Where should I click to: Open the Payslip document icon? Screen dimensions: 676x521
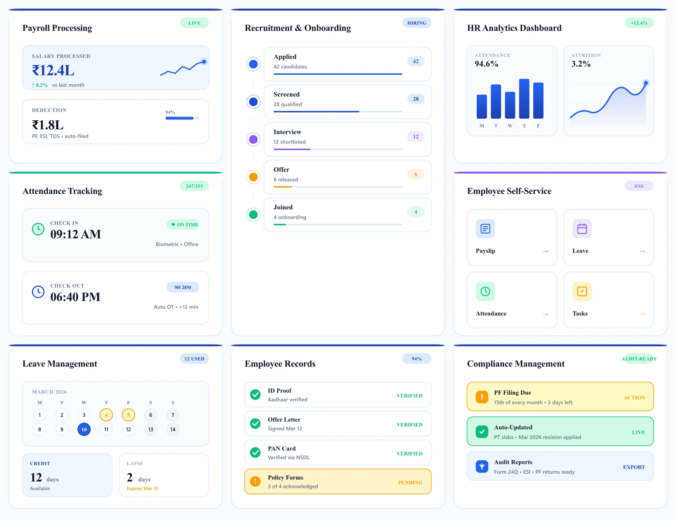click(485, 229)
